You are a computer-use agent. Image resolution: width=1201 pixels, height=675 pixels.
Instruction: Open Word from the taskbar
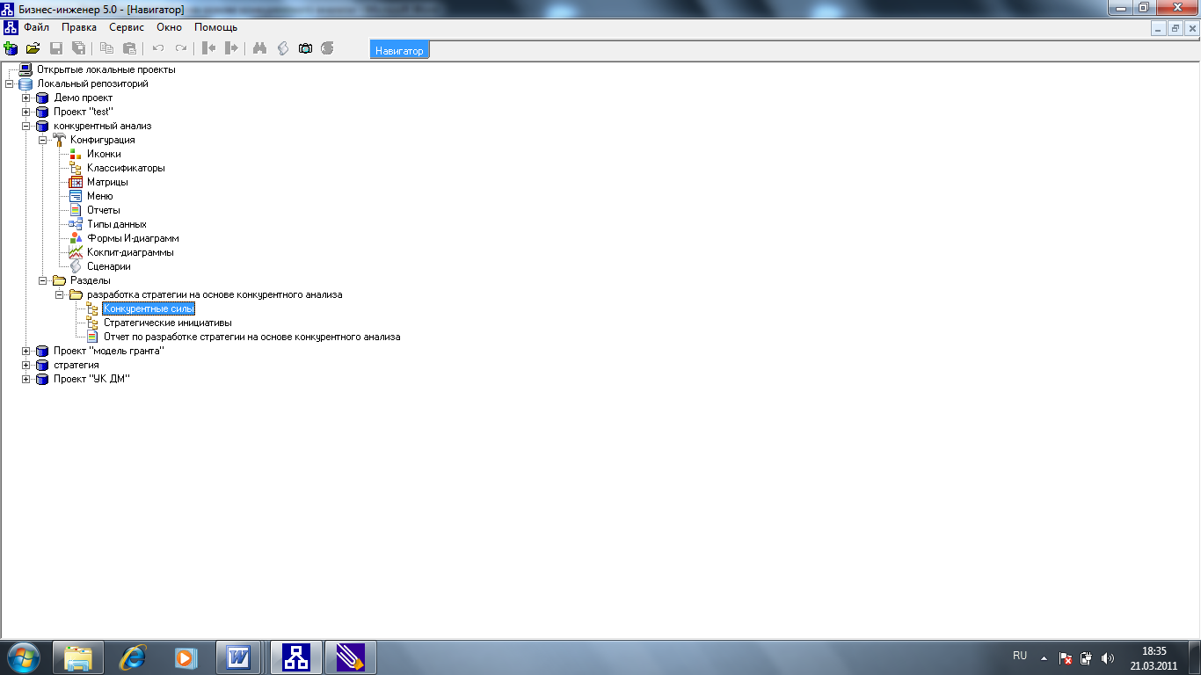click(x=239, y=657)
